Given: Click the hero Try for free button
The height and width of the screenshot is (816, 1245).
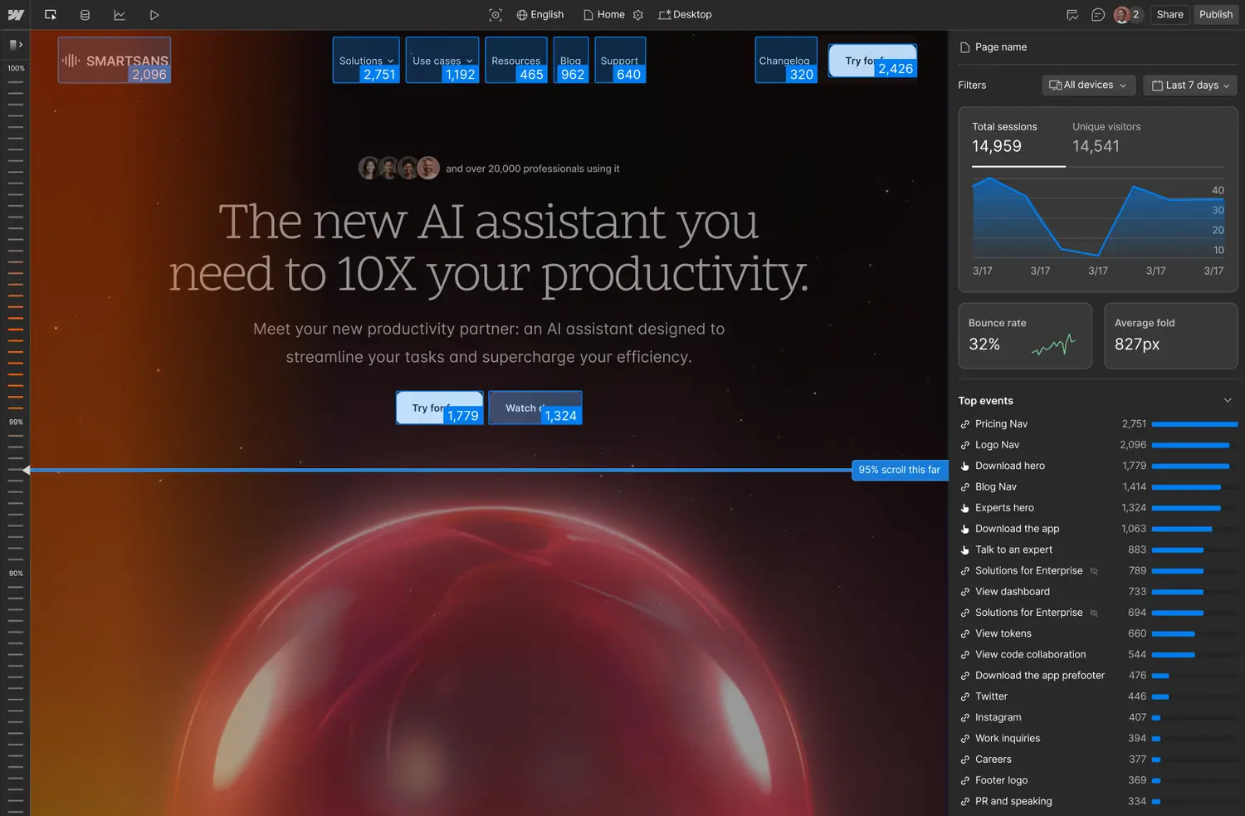Looking at the screenshot, I should [x=439, y=408].
